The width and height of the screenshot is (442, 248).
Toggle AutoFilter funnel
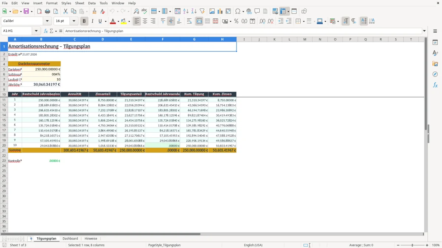coord(202,11)
